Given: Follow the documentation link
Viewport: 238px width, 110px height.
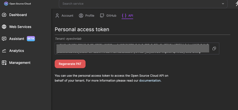Looking at the screenshot, I should click(x=150, y=80).
